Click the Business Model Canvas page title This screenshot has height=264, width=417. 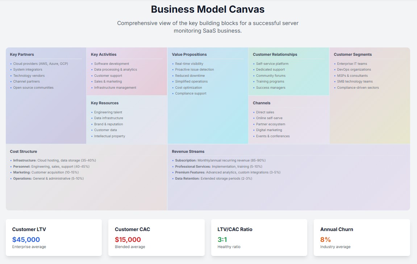click(208, 9)
